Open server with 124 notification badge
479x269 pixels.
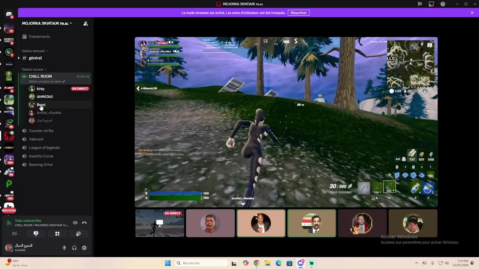9,160
